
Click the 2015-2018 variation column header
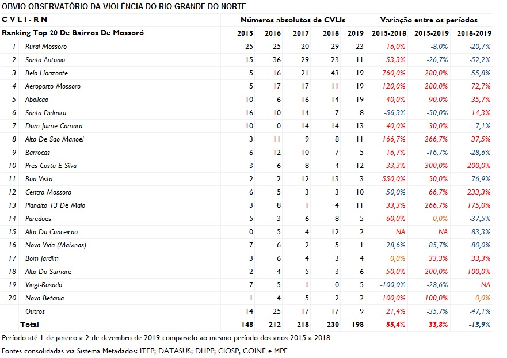click(x=388, y=33)
